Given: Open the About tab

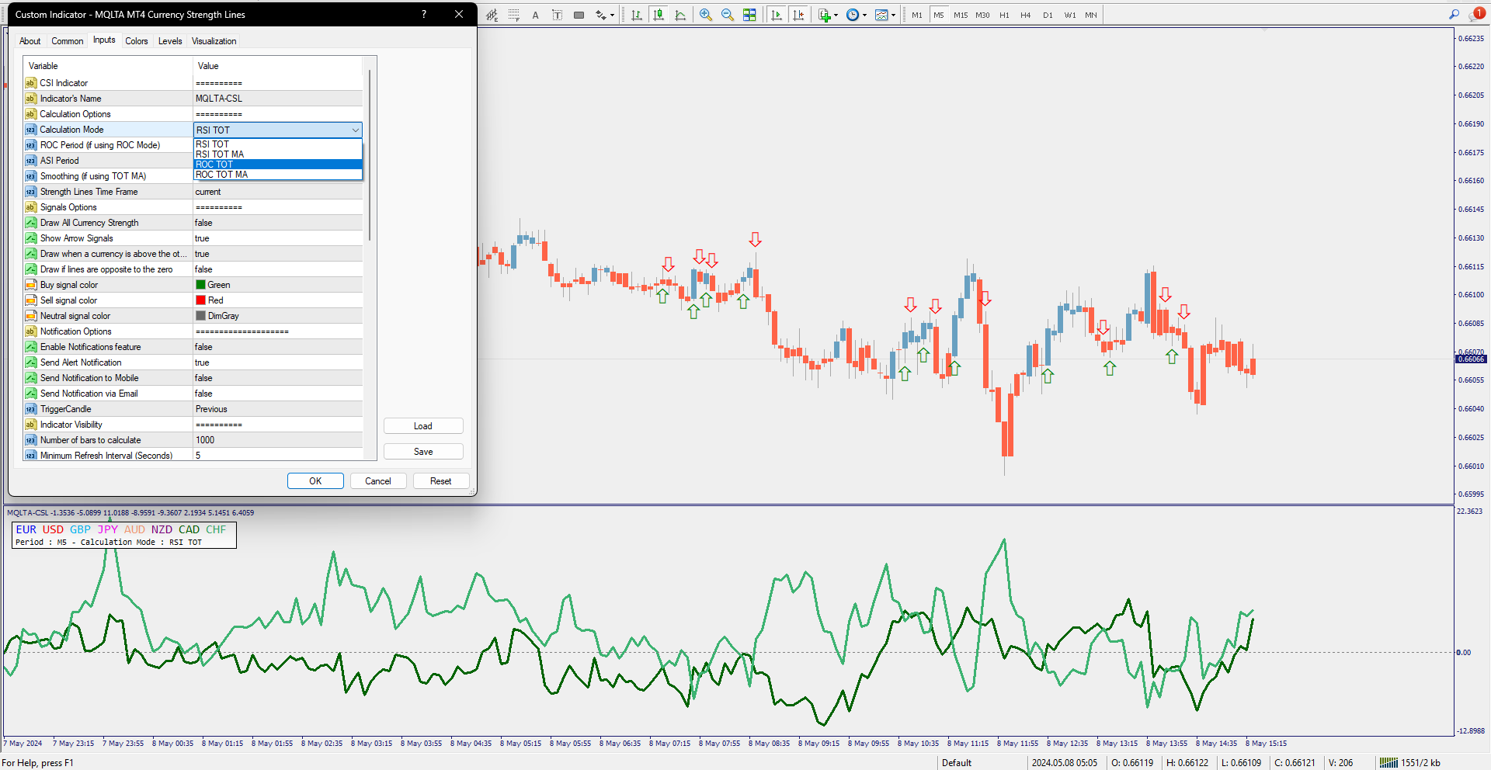Looking at the screenshot, I should pos(30,41).
